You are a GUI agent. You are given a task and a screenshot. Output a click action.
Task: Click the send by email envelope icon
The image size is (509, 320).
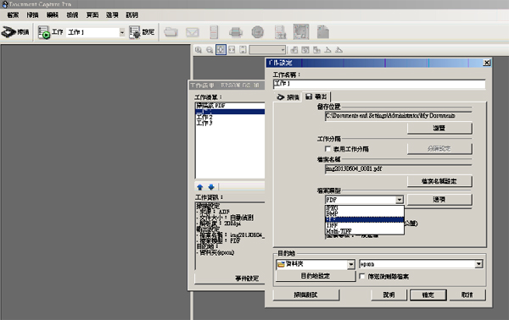(193, 32)
